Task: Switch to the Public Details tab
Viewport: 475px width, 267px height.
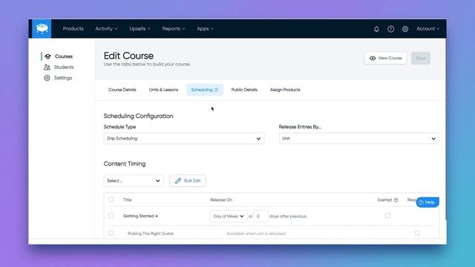Action: tap(244, 90)
